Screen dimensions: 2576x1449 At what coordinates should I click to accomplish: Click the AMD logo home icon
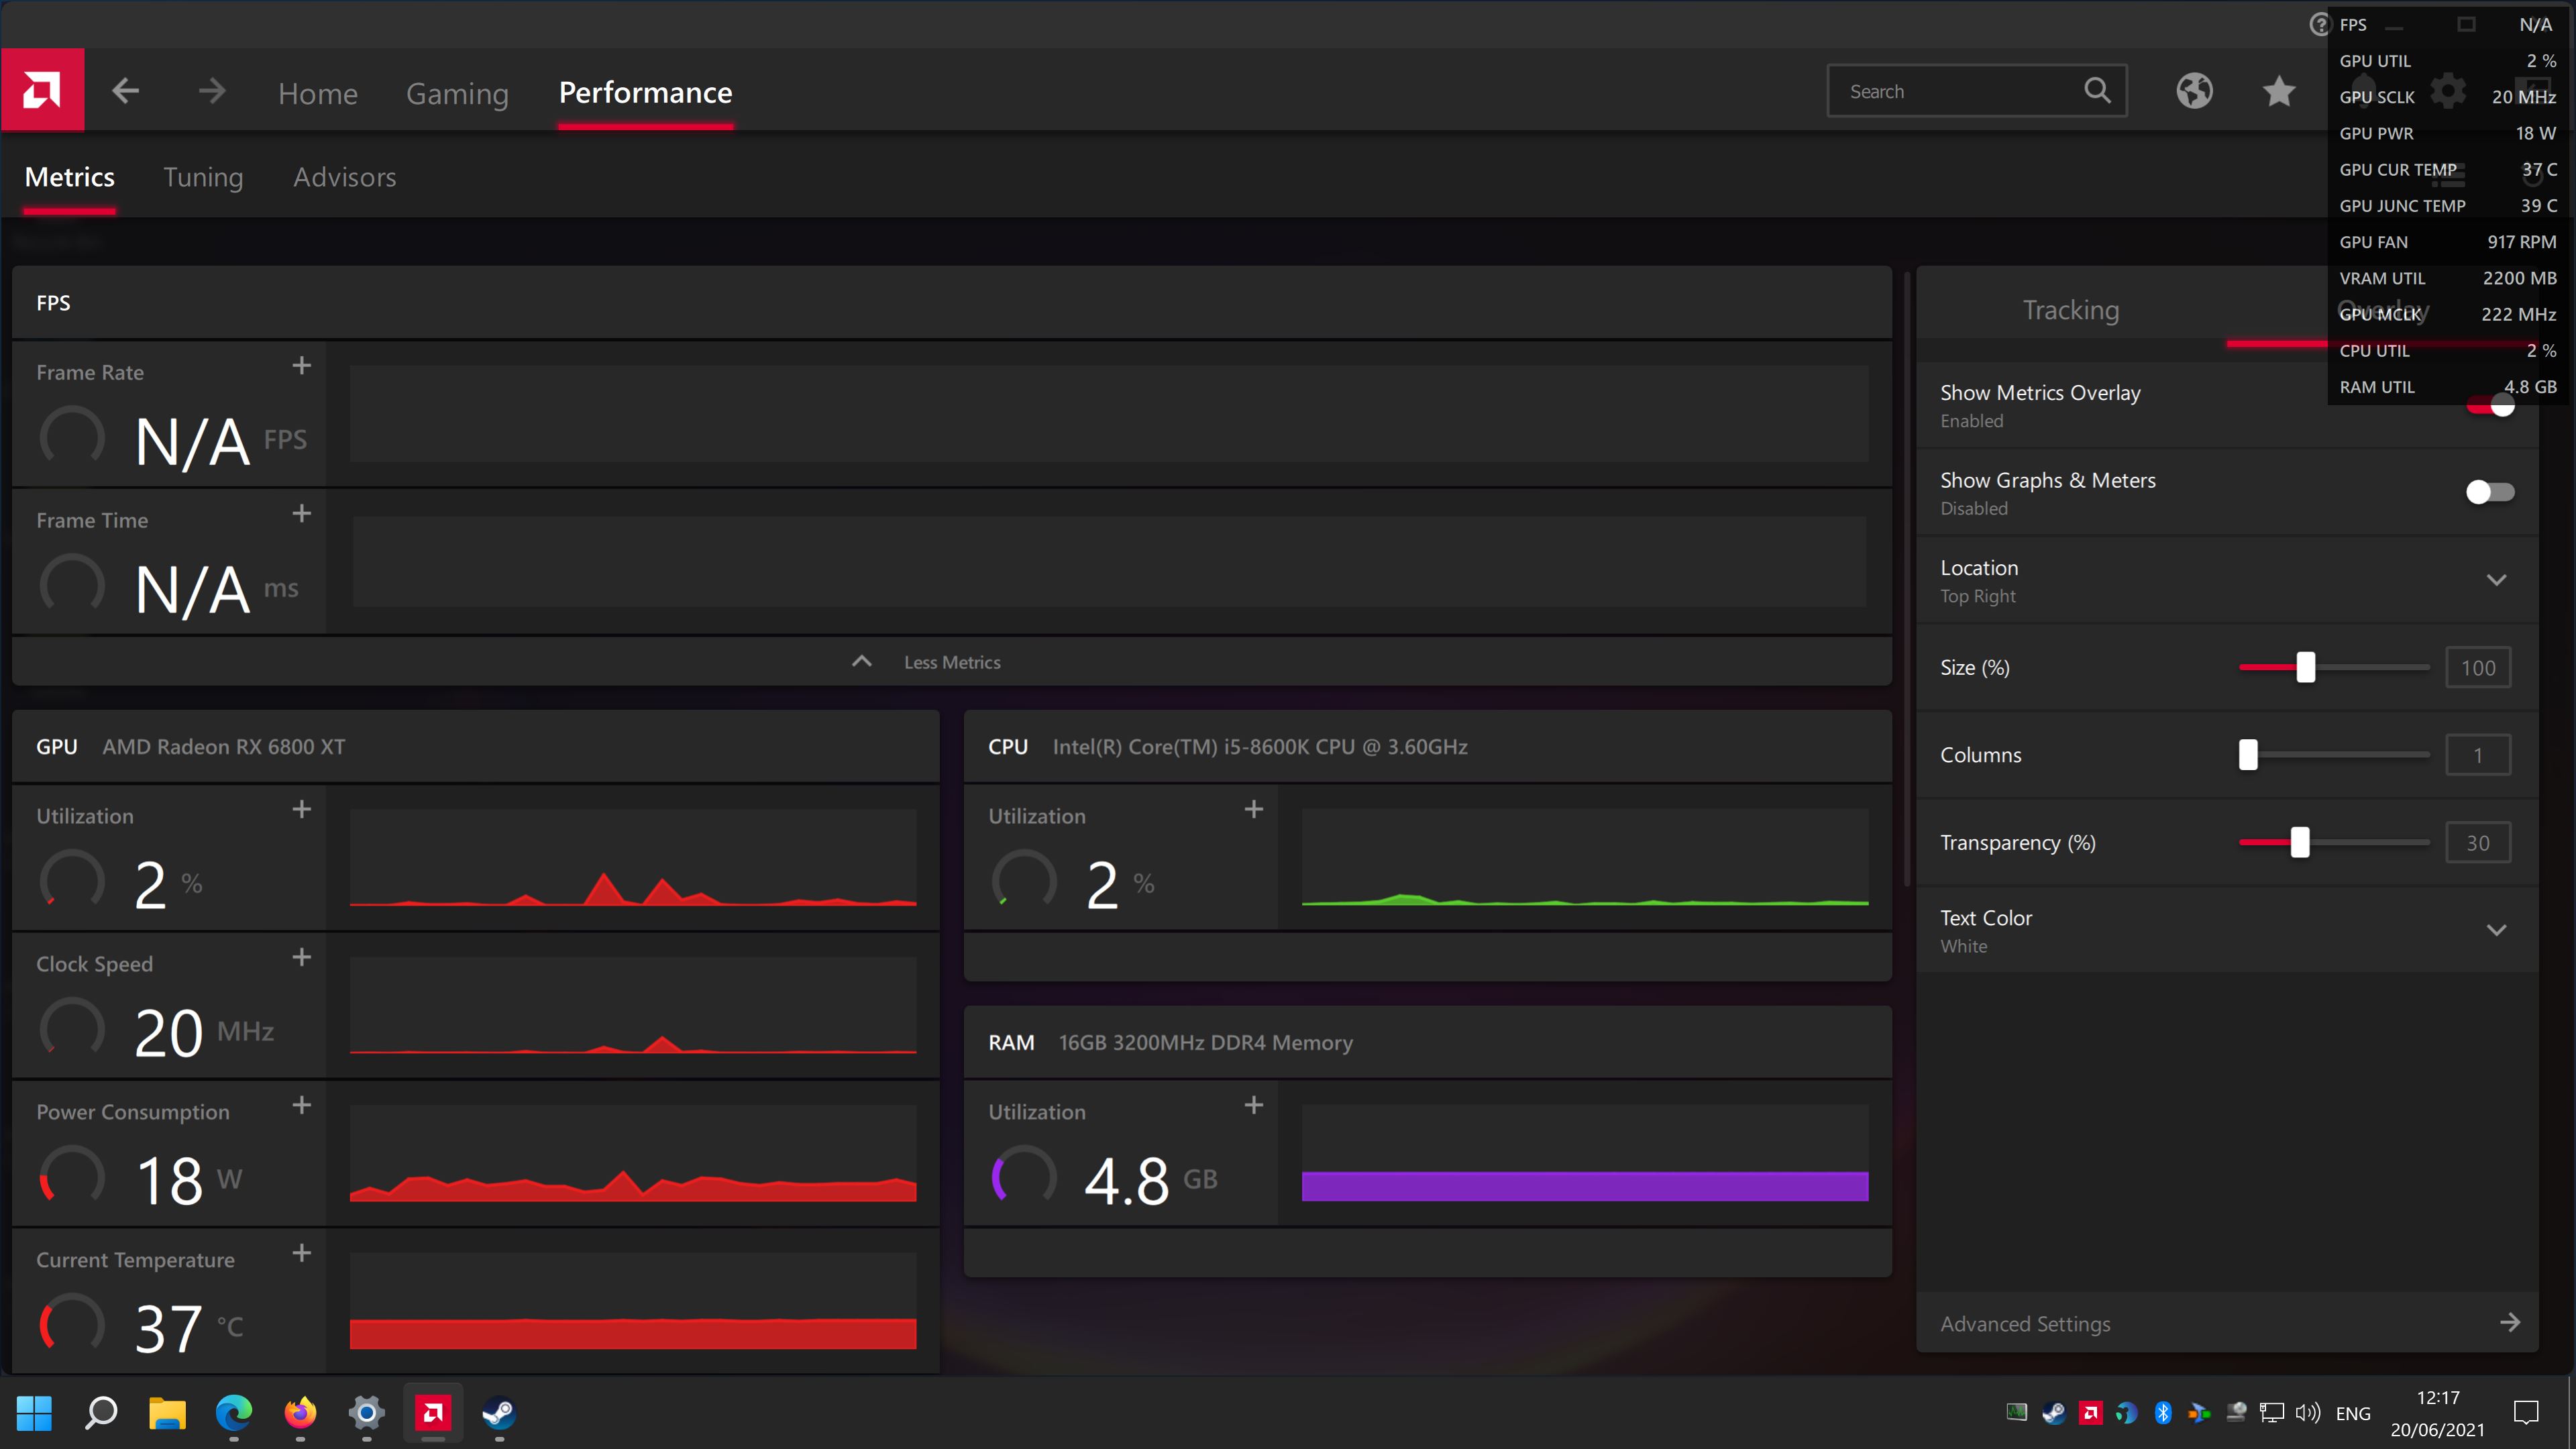tap(42, 90)
